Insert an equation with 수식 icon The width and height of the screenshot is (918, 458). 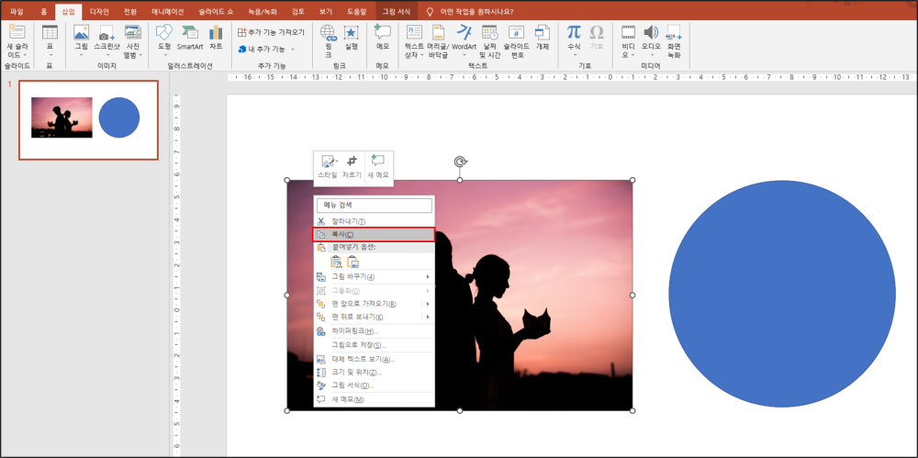coord(574,32)
